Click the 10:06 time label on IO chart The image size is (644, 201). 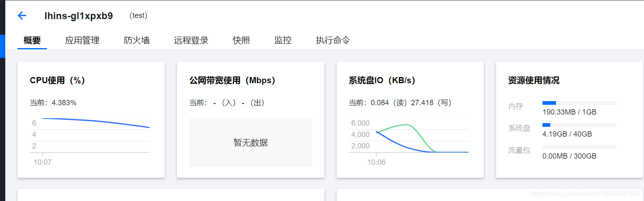(376, 162)
